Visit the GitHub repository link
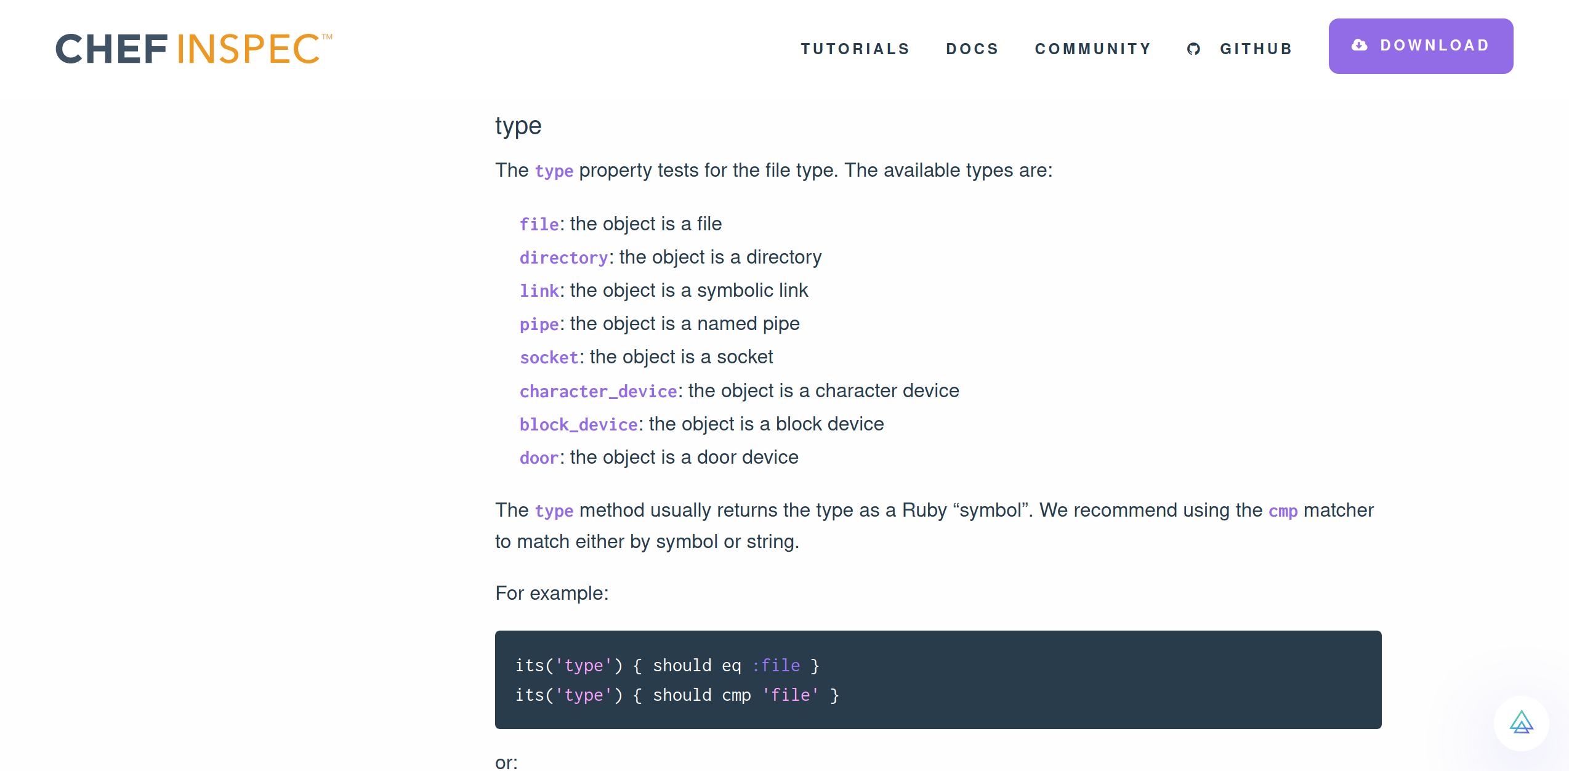 (x=1256, y=49)
